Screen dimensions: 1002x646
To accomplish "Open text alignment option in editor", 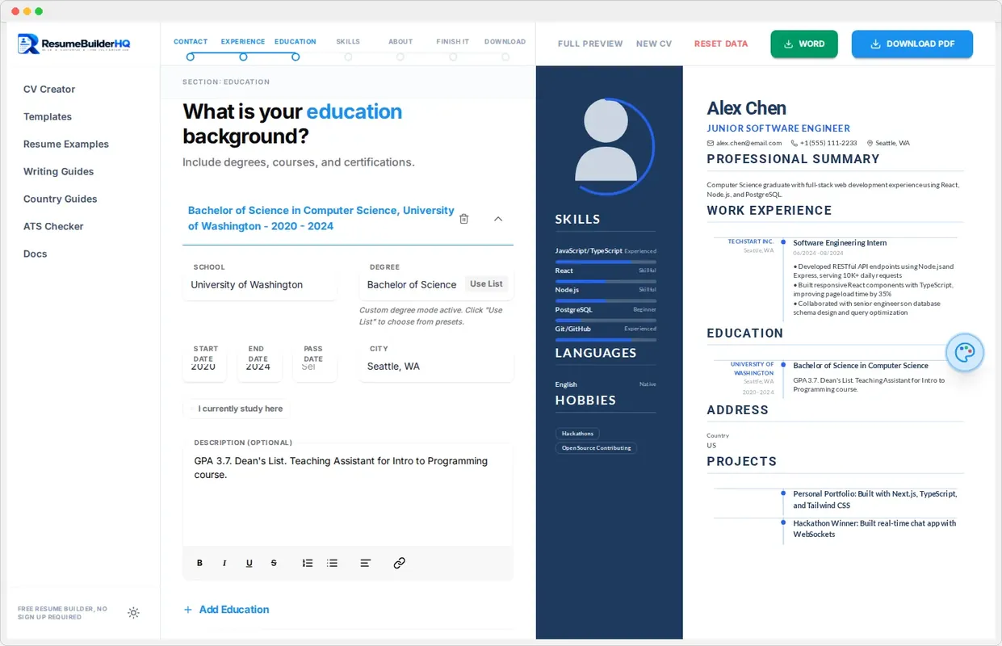I will (366, 563).
